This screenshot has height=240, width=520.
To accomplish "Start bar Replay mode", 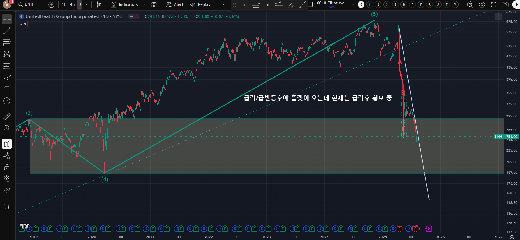I will click(201, 4).
